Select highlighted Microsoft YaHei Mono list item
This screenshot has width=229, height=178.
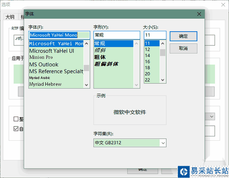pos(56,43)
